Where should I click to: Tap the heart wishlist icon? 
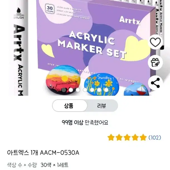point(155,42)
